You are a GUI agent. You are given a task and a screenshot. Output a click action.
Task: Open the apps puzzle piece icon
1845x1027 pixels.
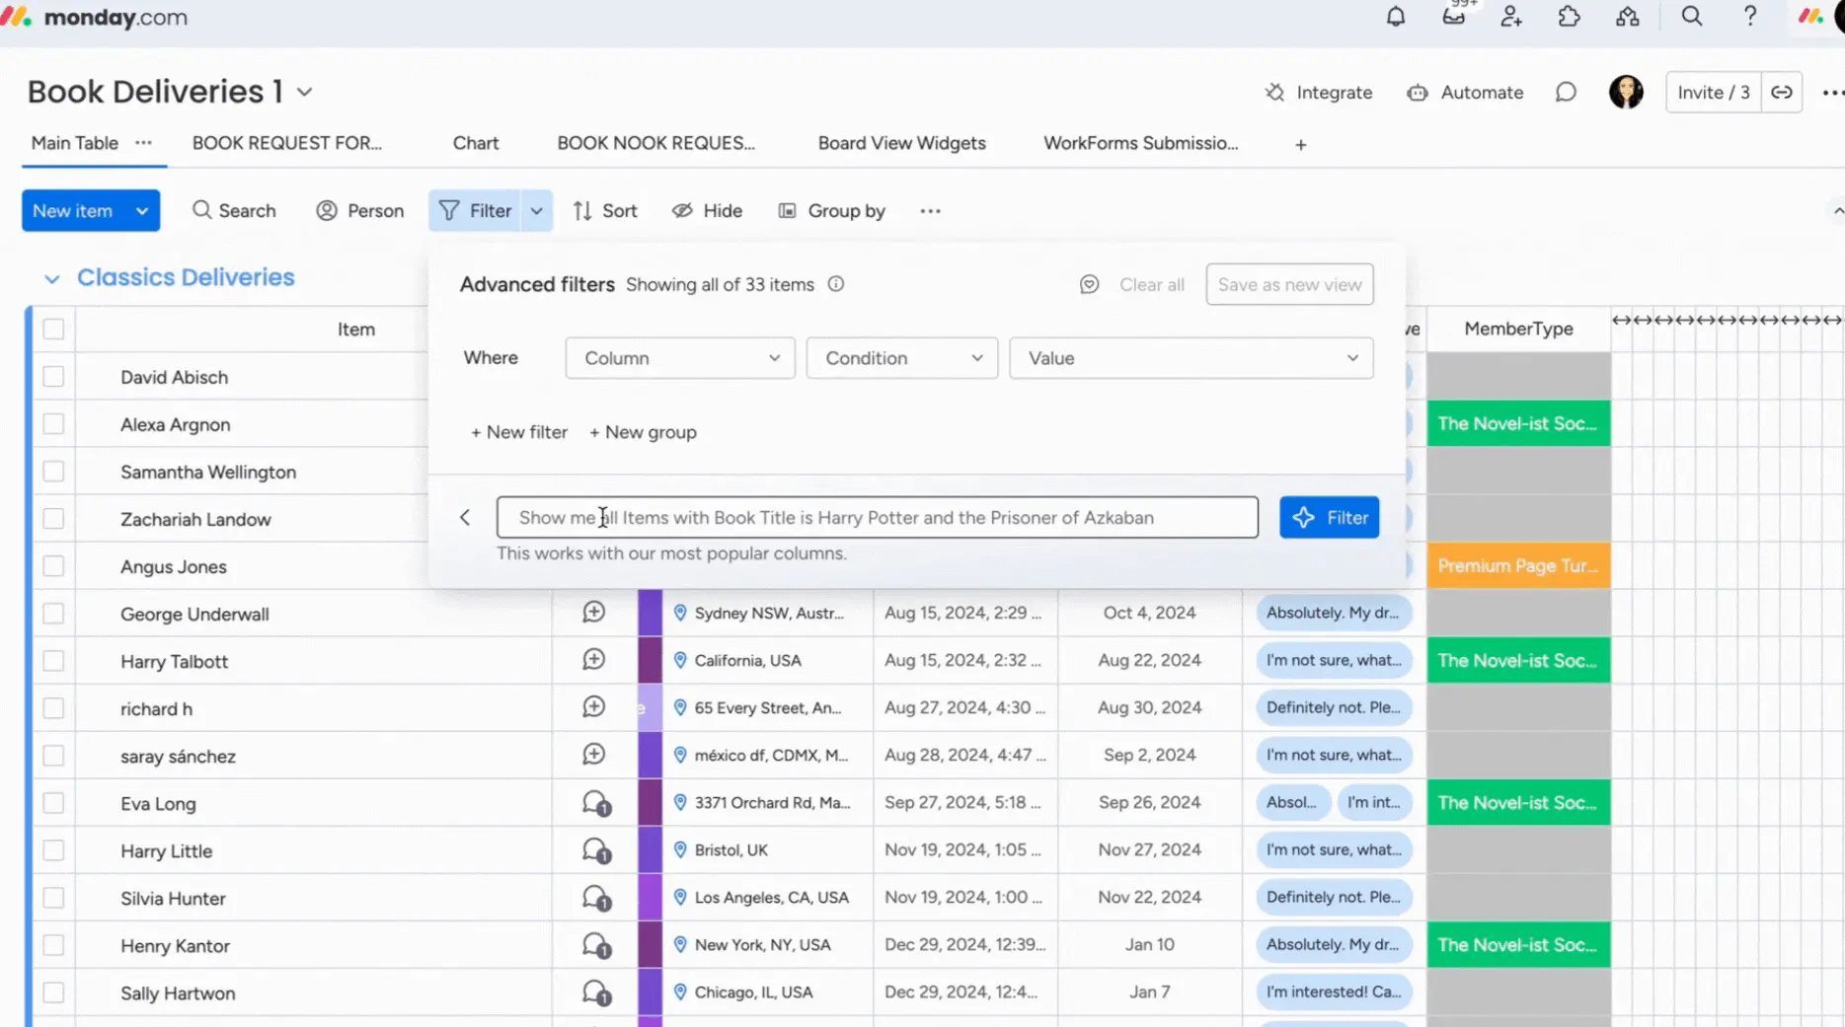tap(1570, 17)
